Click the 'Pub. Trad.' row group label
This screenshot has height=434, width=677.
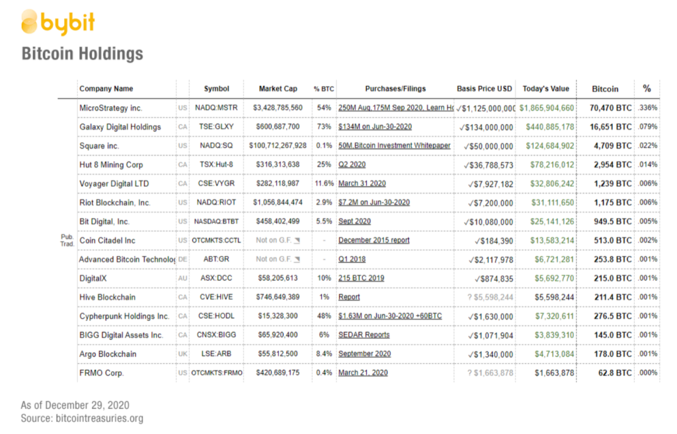tap(67, 240)
